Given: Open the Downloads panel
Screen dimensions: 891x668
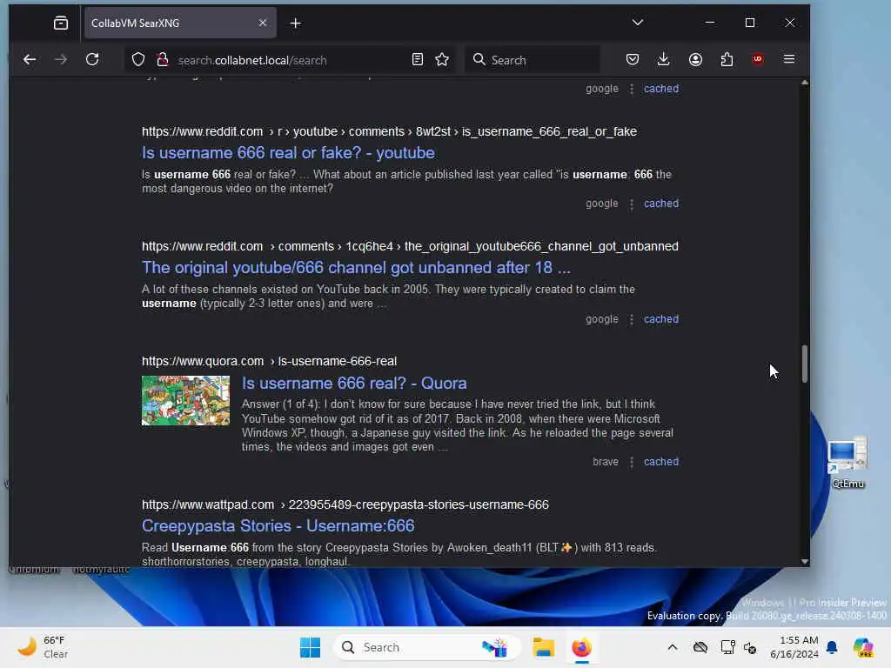Looking at the screenshot, I should 663,60.
